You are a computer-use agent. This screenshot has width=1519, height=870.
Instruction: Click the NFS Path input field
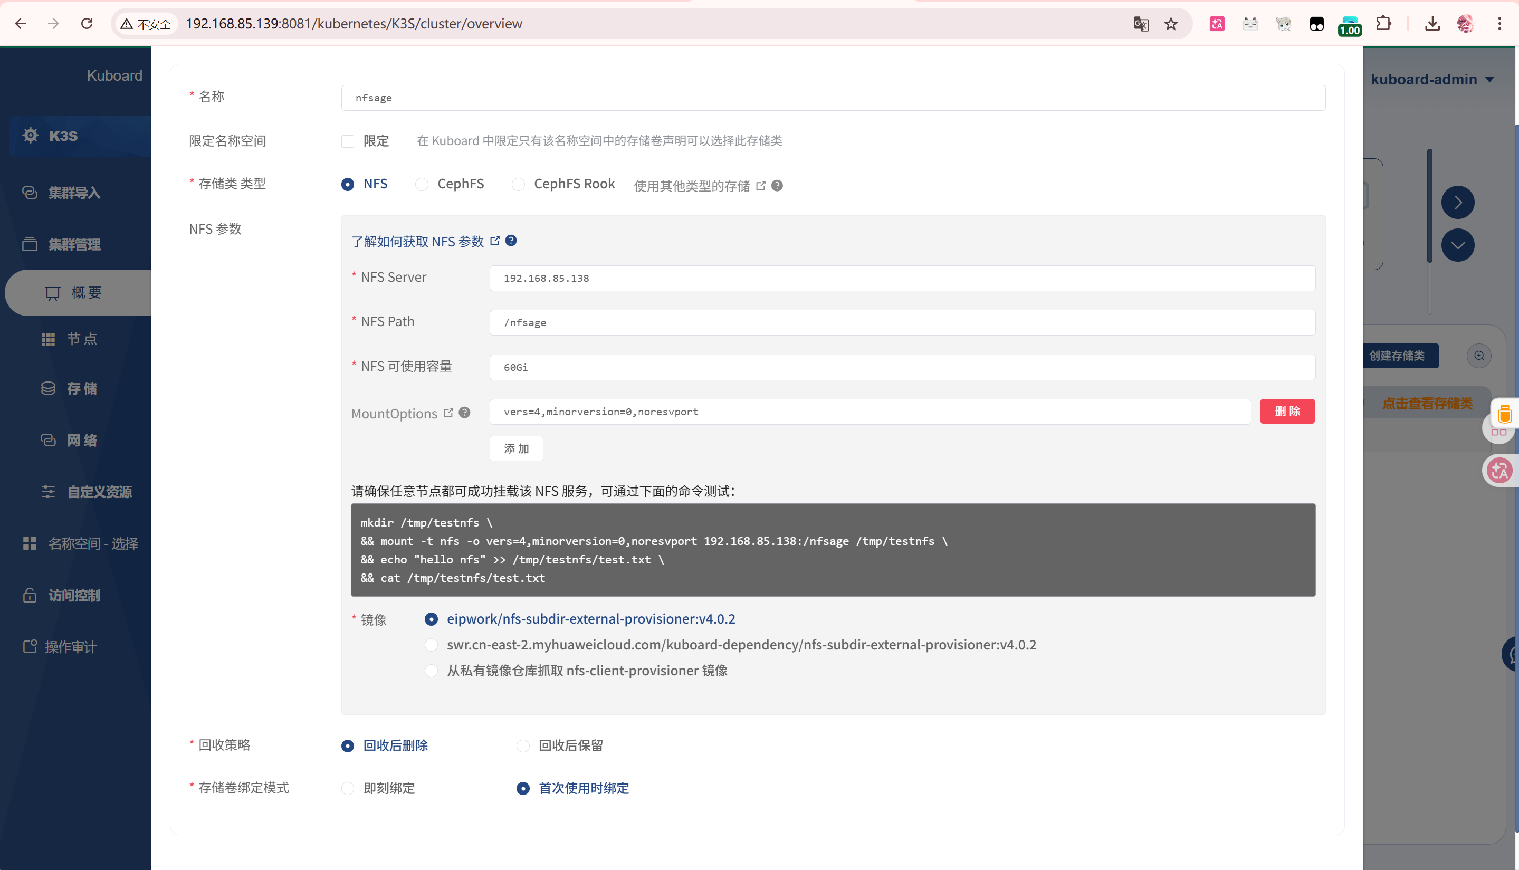coord(902,323)
